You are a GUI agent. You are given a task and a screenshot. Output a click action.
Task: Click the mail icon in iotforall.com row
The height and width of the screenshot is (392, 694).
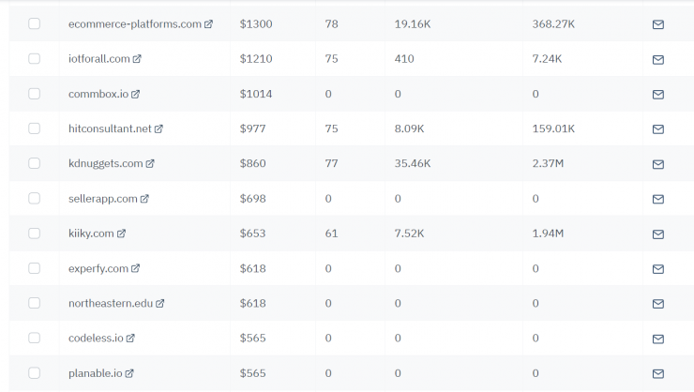point(657,59)
